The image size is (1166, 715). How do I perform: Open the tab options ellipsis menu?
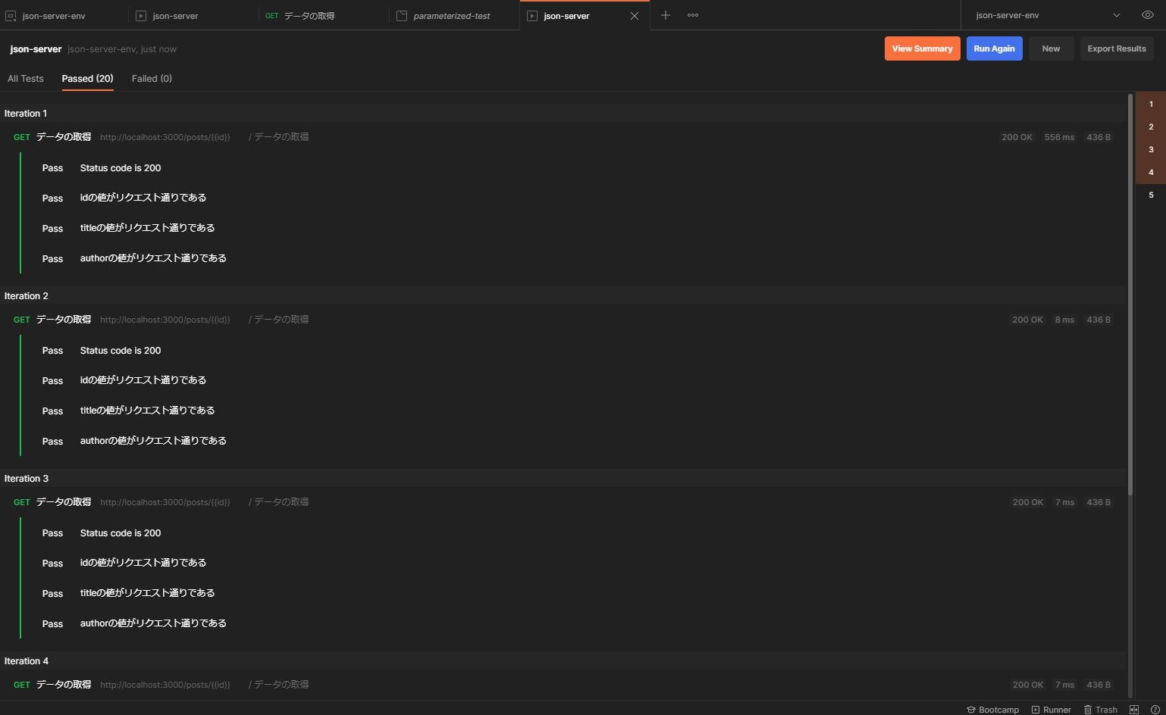point(693,15)
